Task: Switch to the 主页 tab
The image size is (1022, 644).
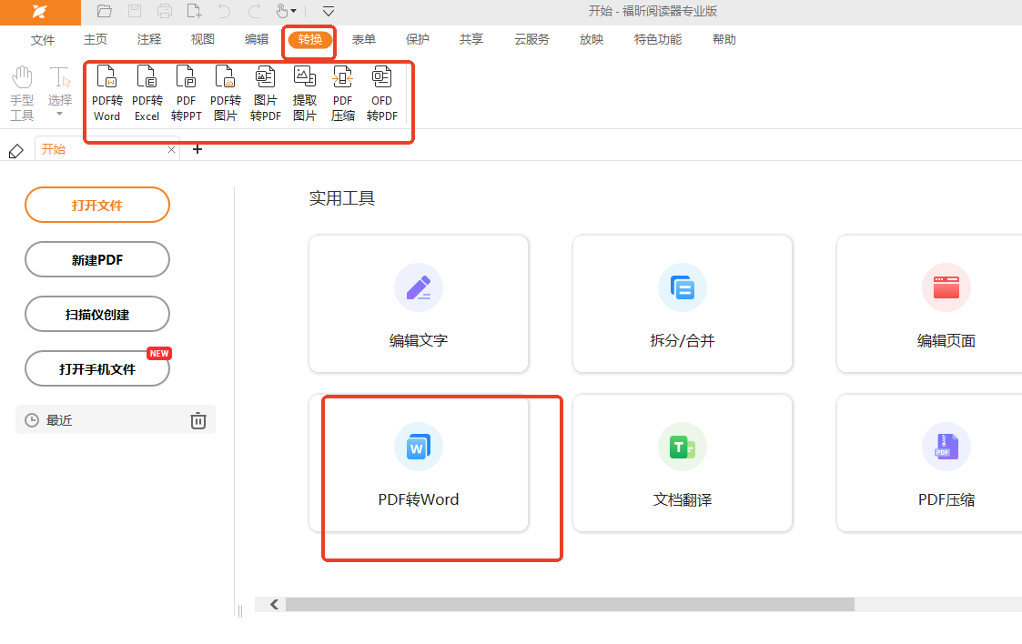Action: pyautogui.click(x=96, y=40)
